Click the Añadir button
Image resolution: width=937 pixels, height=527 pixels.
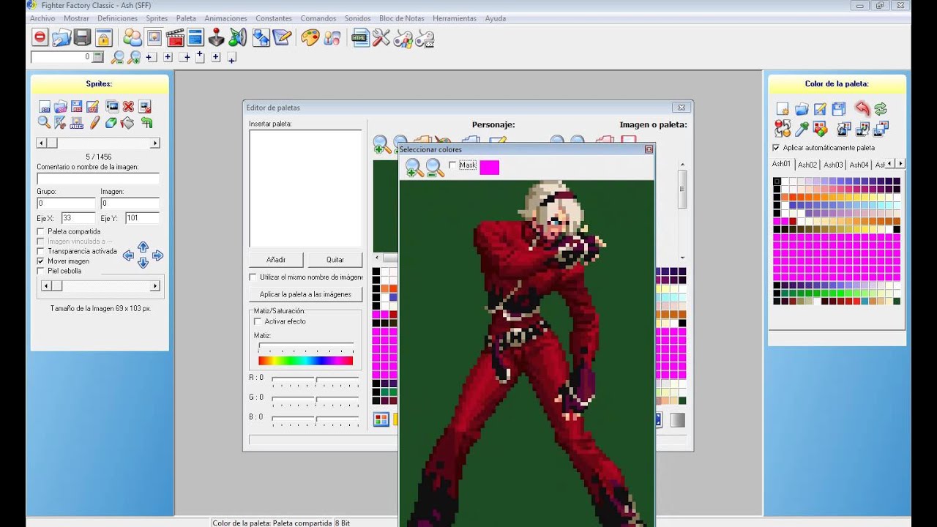[x=276, y=260]
